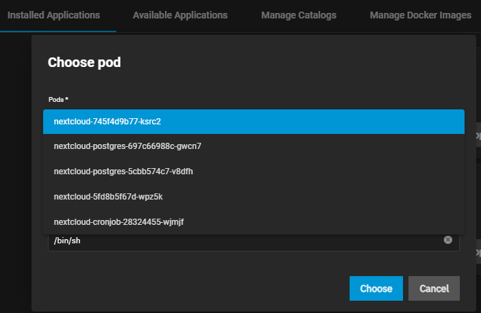Click the required asterisk beside Pods
The height and width of the screenshot is (313, 481).
click(66, 100)
